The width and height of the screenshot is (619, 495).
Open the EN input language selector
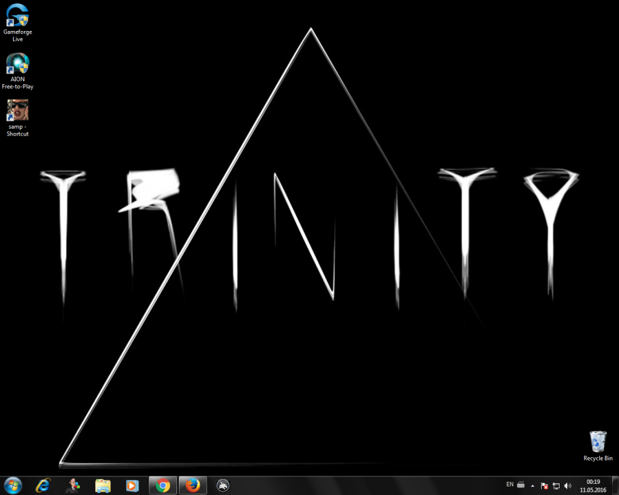click(509, 484)
